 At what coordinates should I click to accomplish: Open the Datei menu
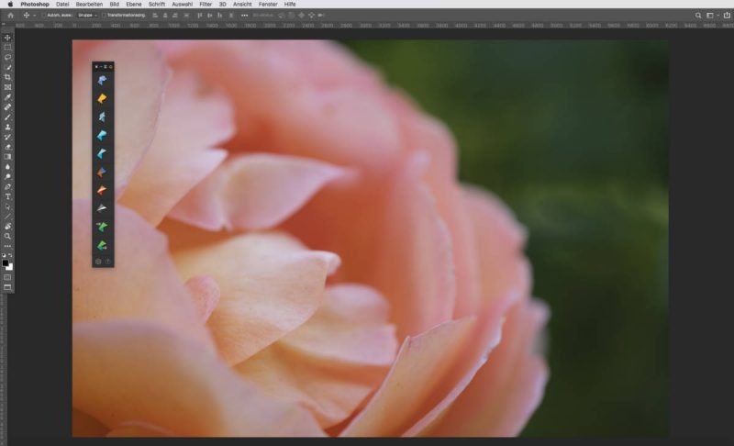62,5
